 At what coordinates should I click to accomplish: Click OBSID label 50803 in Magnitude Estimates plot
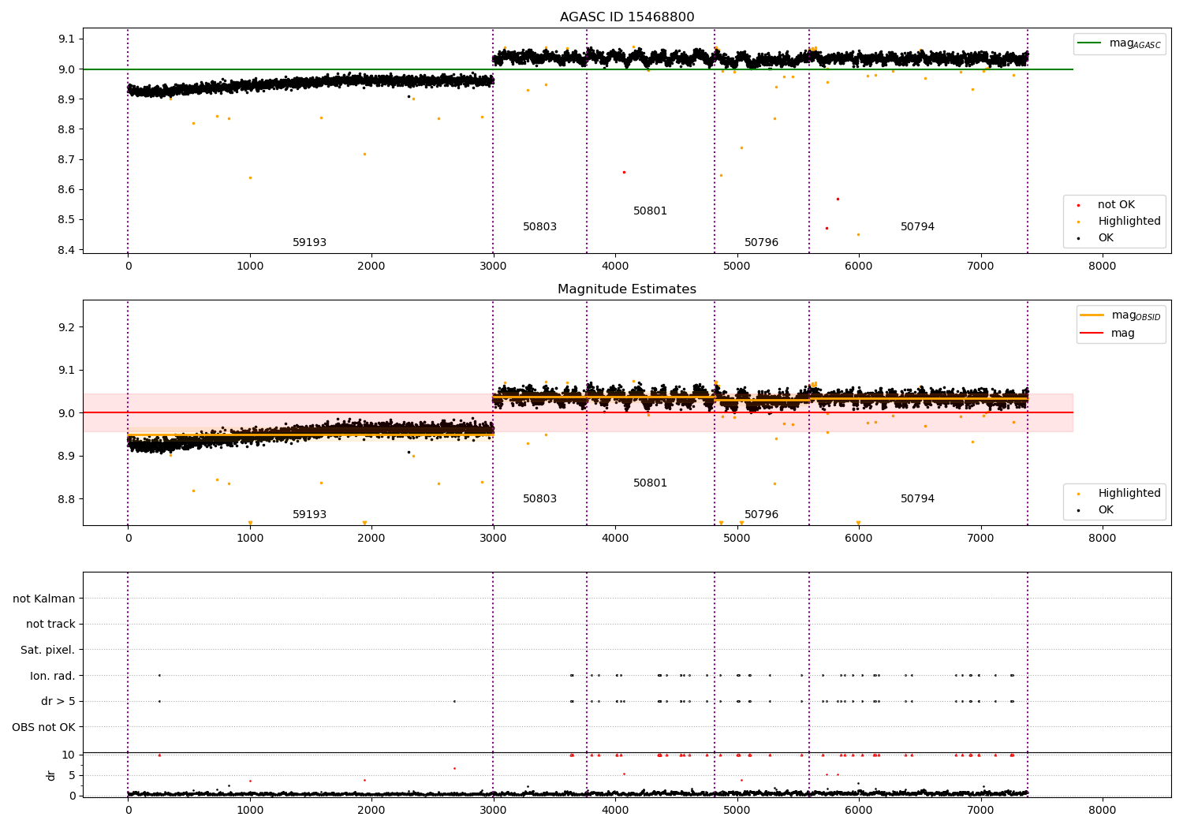click(x=539, y=499)
